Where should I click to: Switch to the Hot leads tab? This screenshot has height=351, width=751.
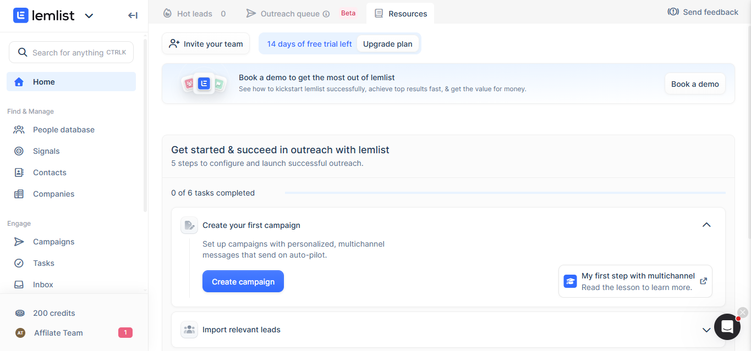[x=195, y=14]
